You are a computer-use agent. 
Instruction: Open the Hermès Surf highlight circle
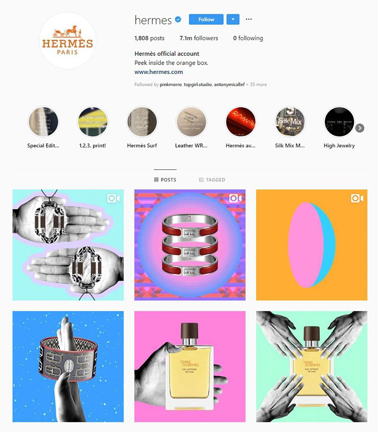[142, 122]
